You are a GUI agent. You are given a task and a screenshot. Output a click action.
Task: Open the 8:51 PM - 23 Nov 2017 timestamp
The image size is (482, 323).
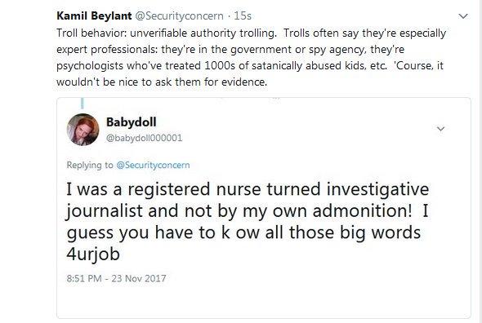point(116,278)
